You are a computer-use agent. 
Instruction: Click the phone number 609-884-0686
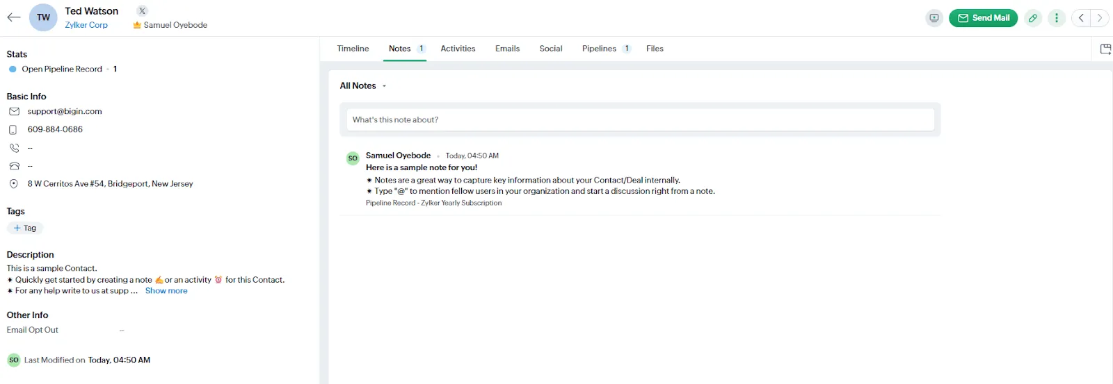pos(55,130)
